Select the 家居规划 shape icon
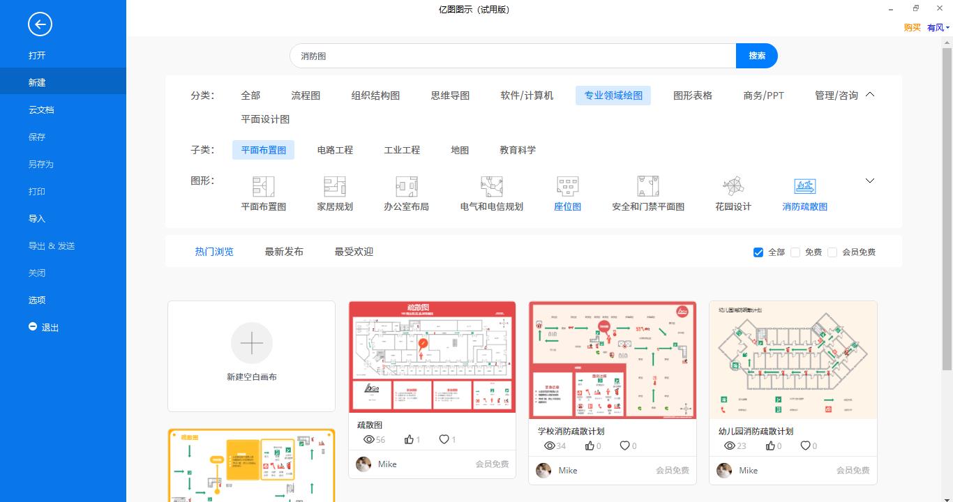This screenshot has width=953, height=502. tap(335, 186)
